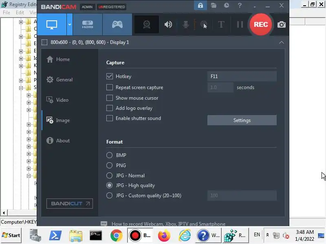Select screen recording mode monitor icon

52,24
